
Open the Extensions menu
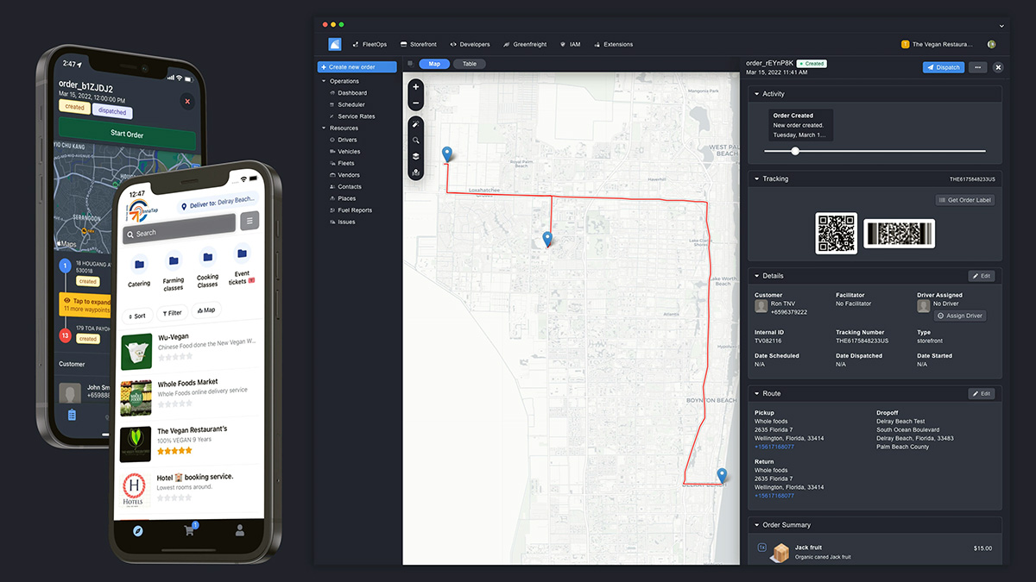pyautogui.click(x=612, y=44)
